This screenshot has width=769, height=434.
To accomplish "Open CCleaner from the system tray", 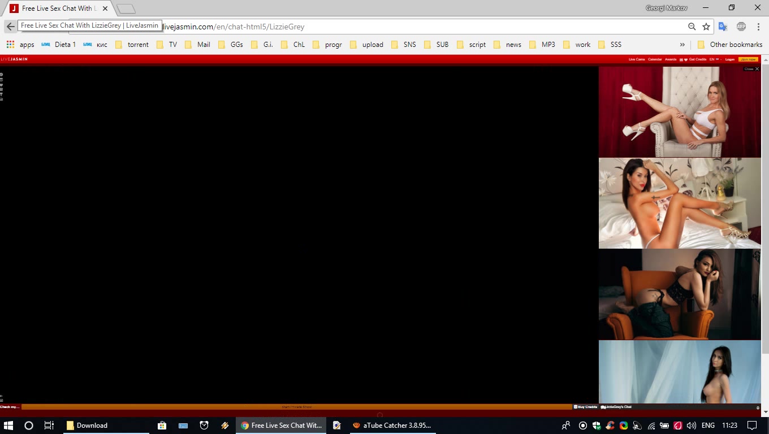I will pyautogui.click(x=610, y=426).
